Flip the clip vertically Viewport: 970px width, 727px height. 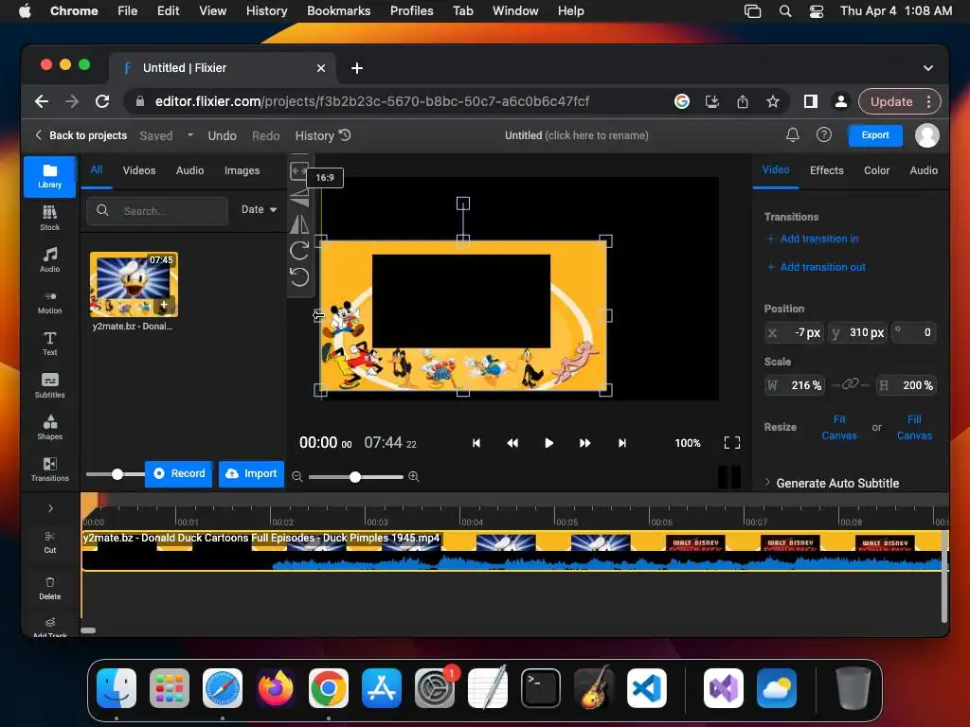tap(299, 197)
